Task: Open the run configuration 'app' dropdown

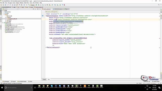Action: [x=33, y=5]
